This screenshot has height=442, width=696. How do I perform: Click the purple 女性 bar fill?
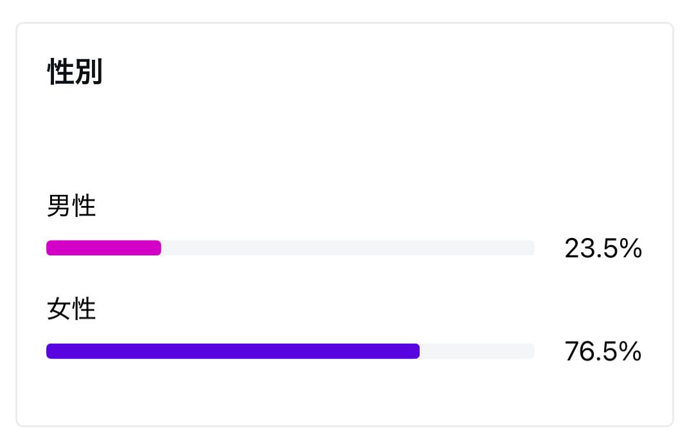(x=231, y=351)
